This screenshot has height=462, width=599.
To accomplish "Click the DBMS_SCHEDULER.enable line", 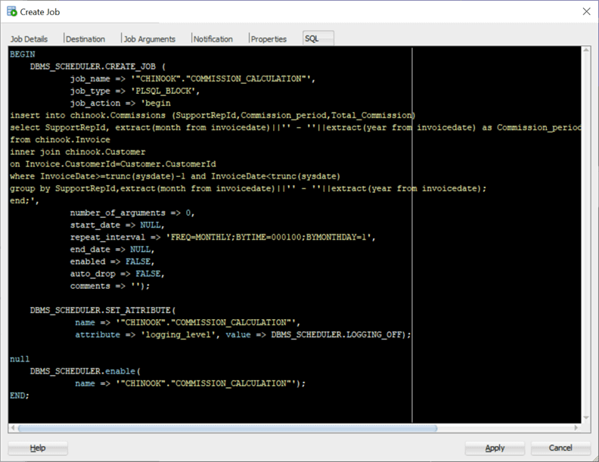I will tap(85, 371).
